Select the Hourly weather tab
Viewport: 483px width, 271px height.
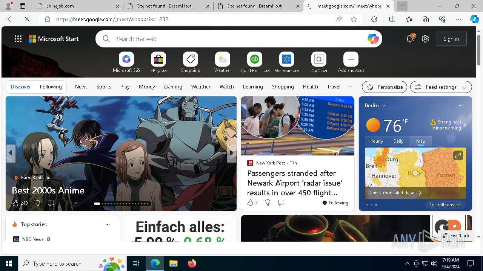click(x=376, y=141)
